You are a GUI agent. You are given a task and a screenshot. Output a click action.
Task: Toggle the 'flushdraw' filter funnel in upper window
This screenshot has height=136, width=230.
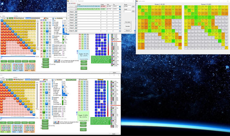[x=53, y=36]
